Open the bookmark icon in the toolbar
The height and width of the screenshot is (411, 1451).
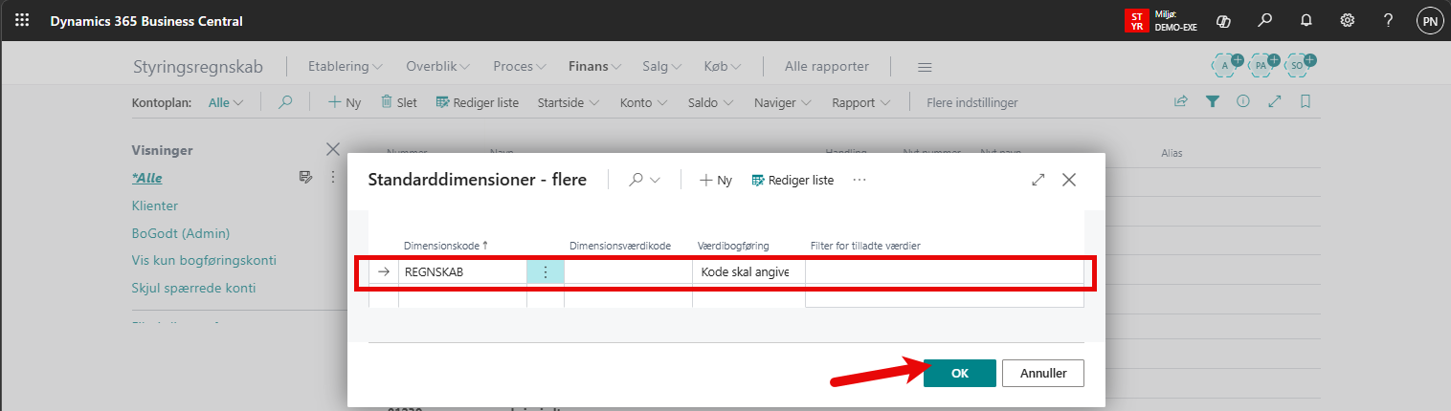tap(1305, 102)
